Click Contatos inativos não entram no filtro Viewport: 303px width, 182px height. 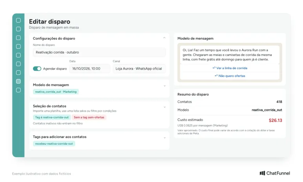pos(58,123)
